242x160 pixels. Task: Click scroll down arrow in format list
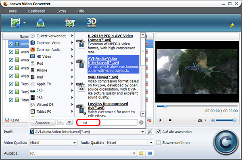[143, 114]
